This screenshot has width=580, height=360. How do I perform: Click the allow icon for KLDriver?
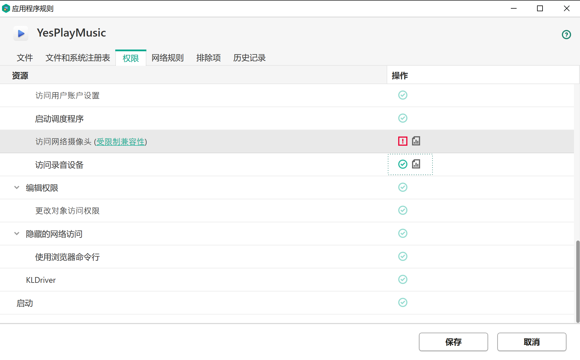point(403,279)
